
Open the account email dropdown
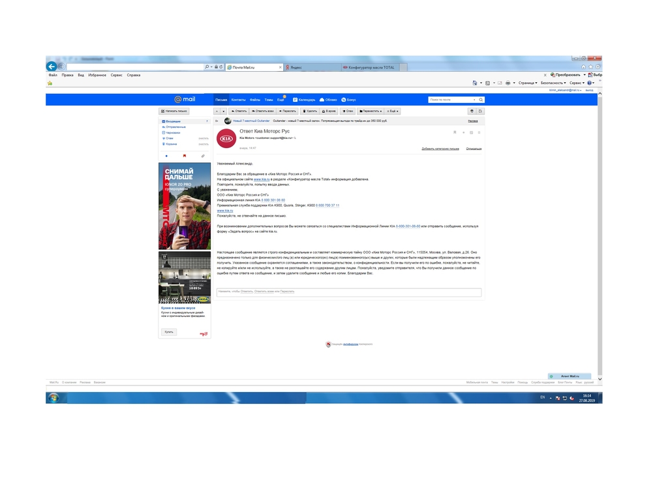[x=566, y=90]
